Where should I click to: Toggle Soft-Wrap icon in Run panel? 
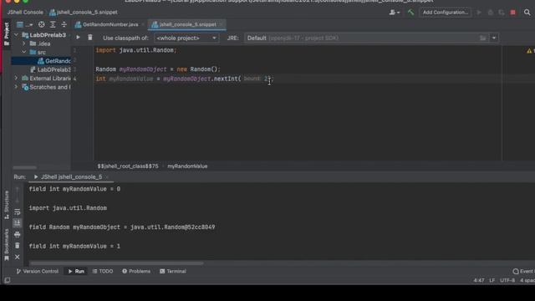(18, 212)
